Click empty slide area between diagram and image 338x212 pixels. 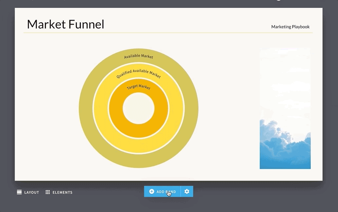pyautogui.click(x=228, y=108)
